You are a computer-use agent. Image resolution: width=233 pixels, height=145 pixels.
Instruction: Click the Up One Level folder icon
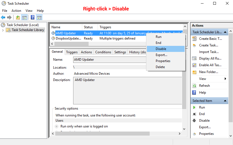click(x=18, y=18)
